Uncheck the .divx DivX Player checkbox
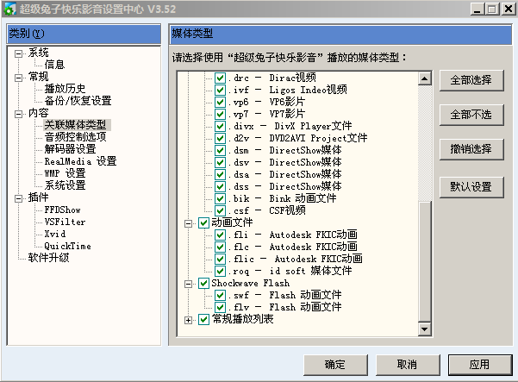This screenshot has height=382, width=518. [x=221, y=126]
